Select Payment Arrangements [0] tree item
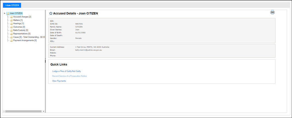Screen dimensions: 292x118 coord(25,41)
